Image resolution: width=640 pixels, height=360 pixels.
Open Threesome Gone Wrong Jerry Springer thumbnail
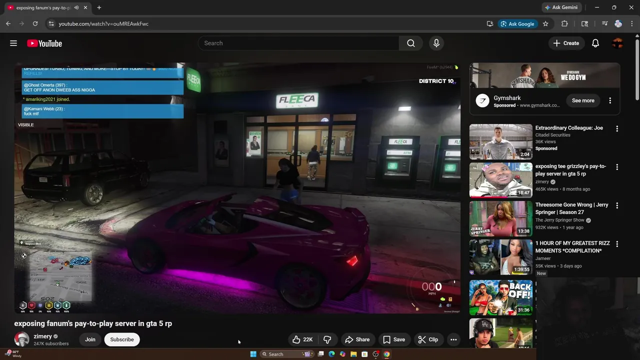501,218
